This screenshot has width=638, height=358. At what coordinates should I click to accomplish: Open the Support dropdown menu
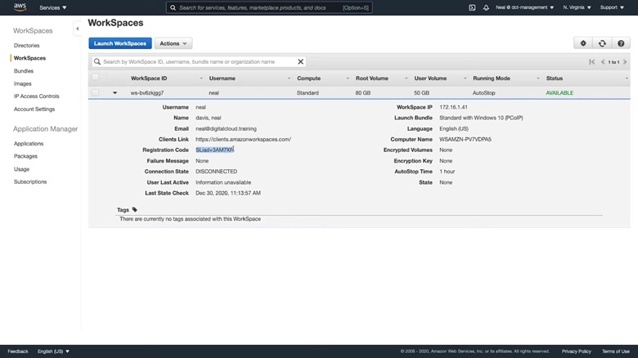(612, 7)
